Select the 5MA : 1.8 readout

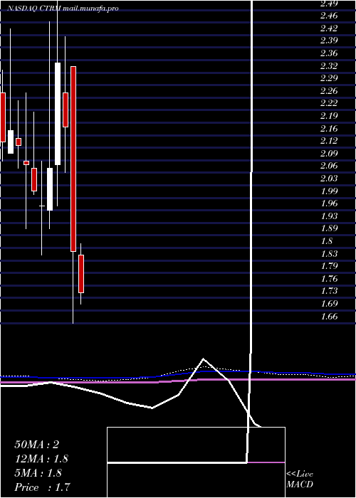click(x=38, y=473)
